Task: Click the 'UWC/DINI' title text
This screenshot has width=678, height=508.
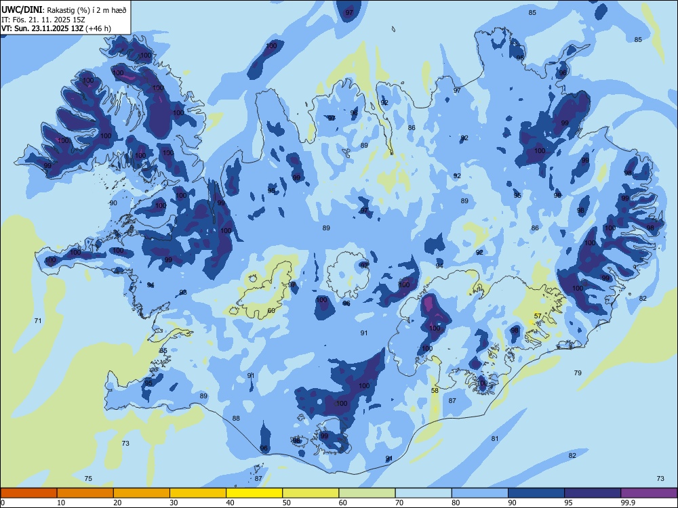Action: click(22, 9)
